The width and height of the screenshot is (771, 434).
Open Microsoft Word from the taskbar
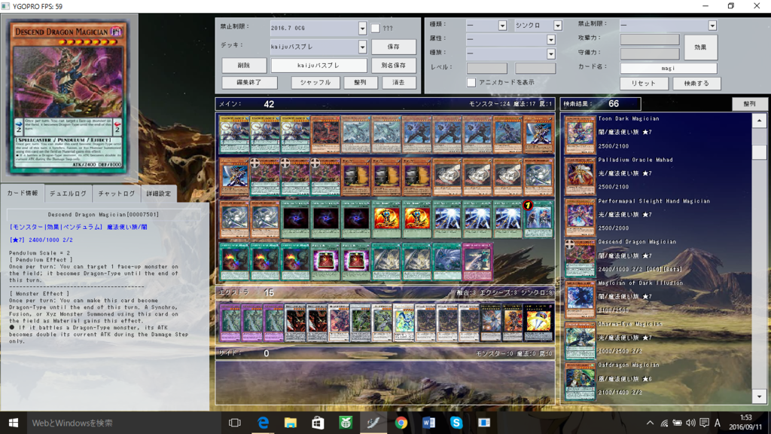click(428, 423)
